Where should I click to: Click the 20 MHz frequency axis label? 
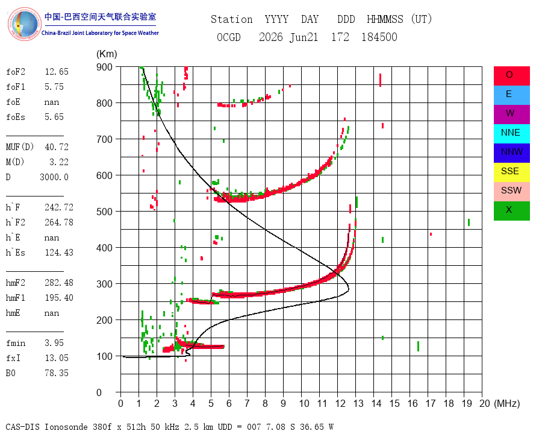[x=485, y=403]
